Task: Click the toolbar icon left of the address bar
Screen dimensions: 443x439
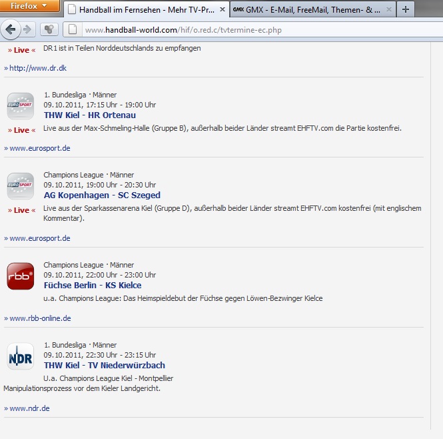Action: pyautogui.click(x=49, y=29)
